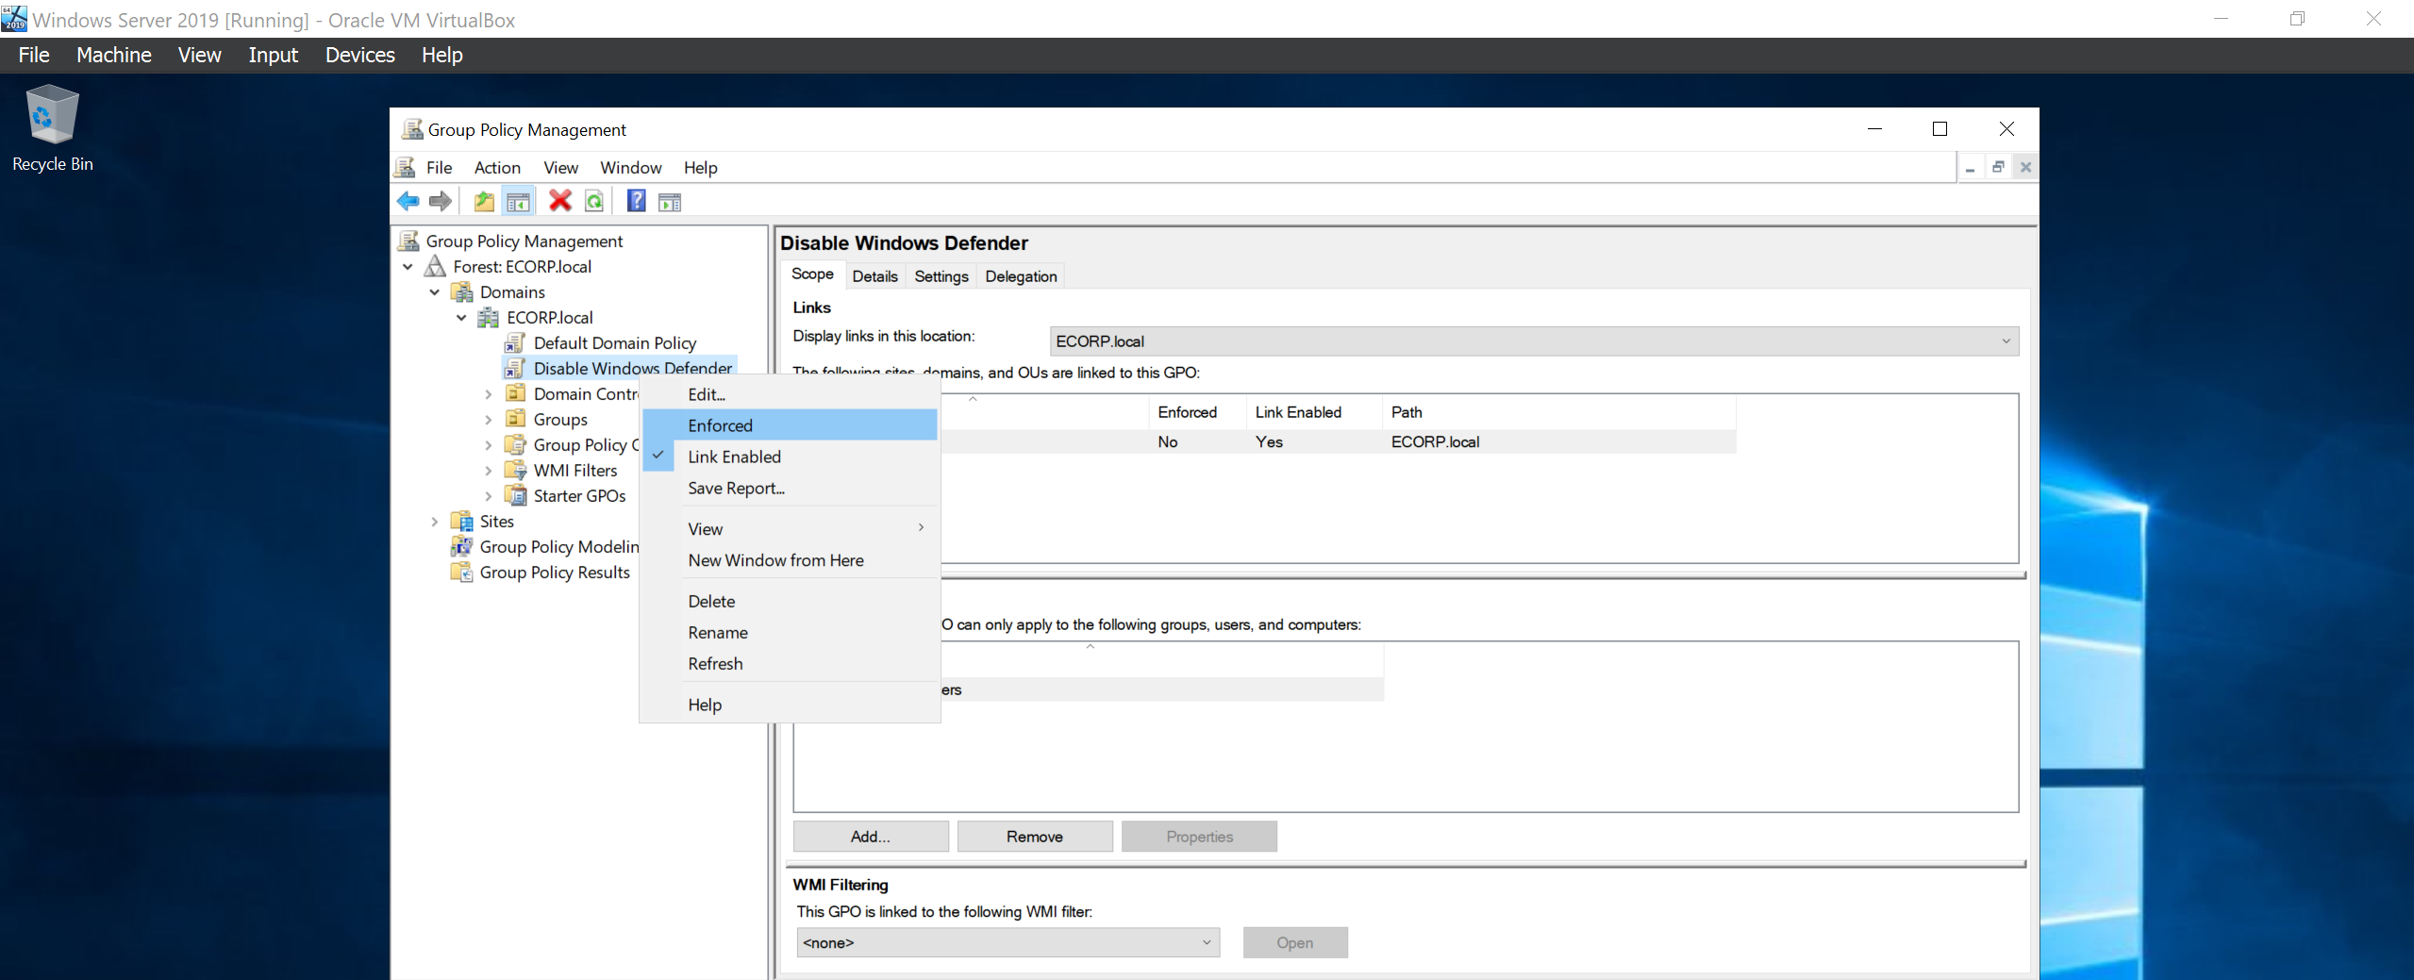Image resolution: width=2414 pixels, height=980 pixels.
Task: Click the WMI Filters folder icon
Action: tap(515, 470)
